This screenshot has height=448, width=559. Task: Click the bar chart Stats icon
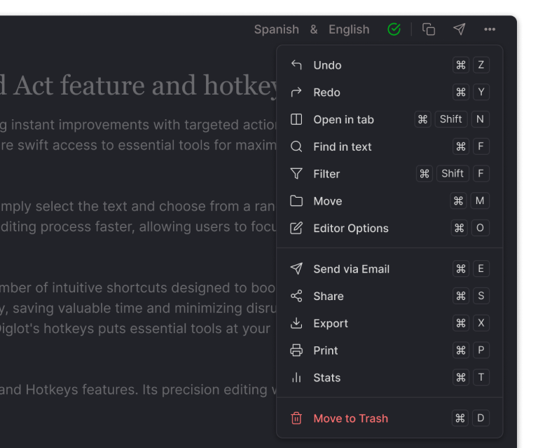(296, 377)
